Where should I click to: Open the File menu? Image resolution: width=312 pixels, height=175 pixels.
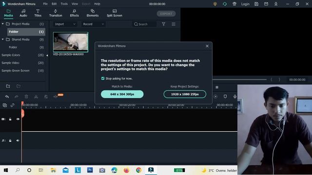click(x=45, y=4)
